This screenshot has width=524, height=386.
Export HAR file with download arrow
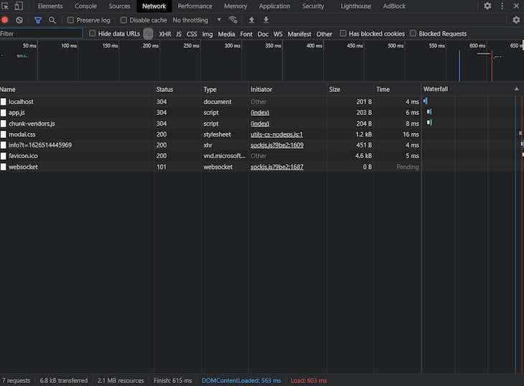click(266, 20)
